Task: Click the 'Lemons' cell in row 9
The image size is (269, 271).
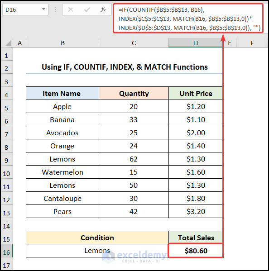Action: coord(62,159)
